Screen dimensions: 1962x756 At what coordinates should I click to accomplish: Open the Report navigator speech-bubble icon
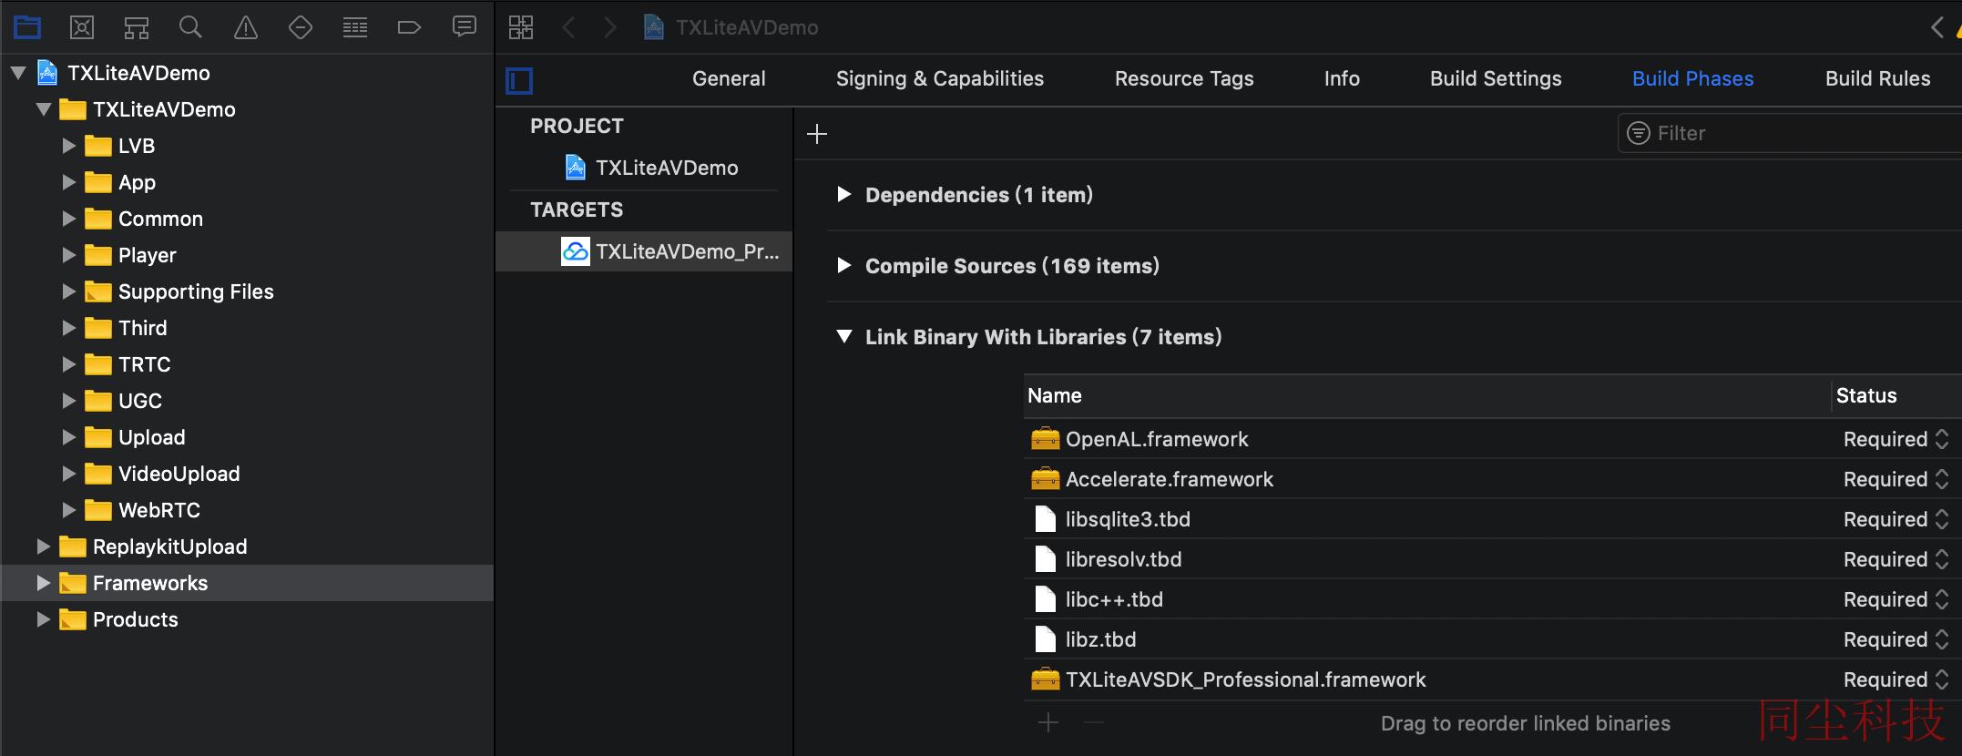tap(465, 27)
